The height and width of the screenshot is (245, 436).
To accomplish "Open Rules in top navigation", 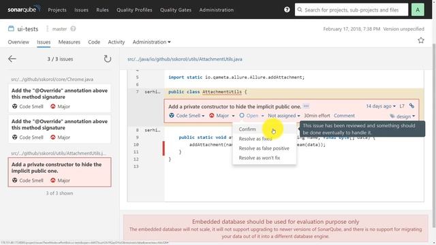I will (x=102, y=10).
